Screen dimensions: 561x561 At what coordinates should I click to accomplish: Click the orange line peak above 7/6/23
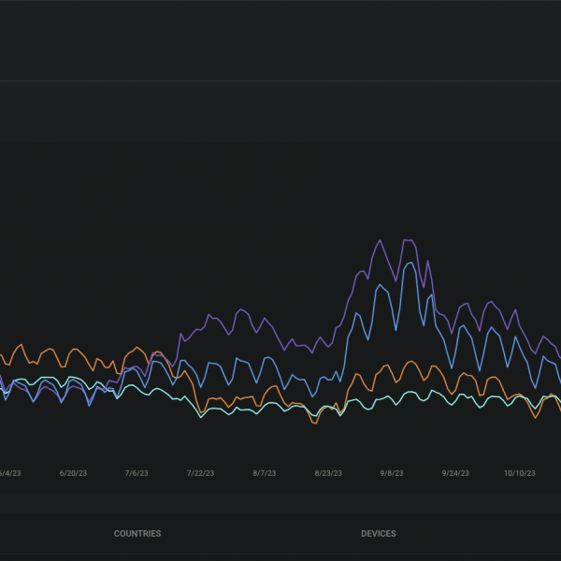[138, 347]
